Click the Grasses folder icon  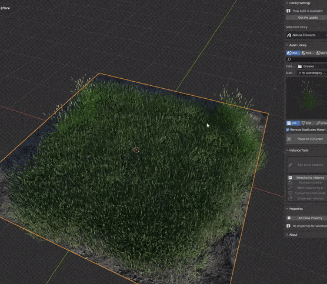[x=300, y=66]
